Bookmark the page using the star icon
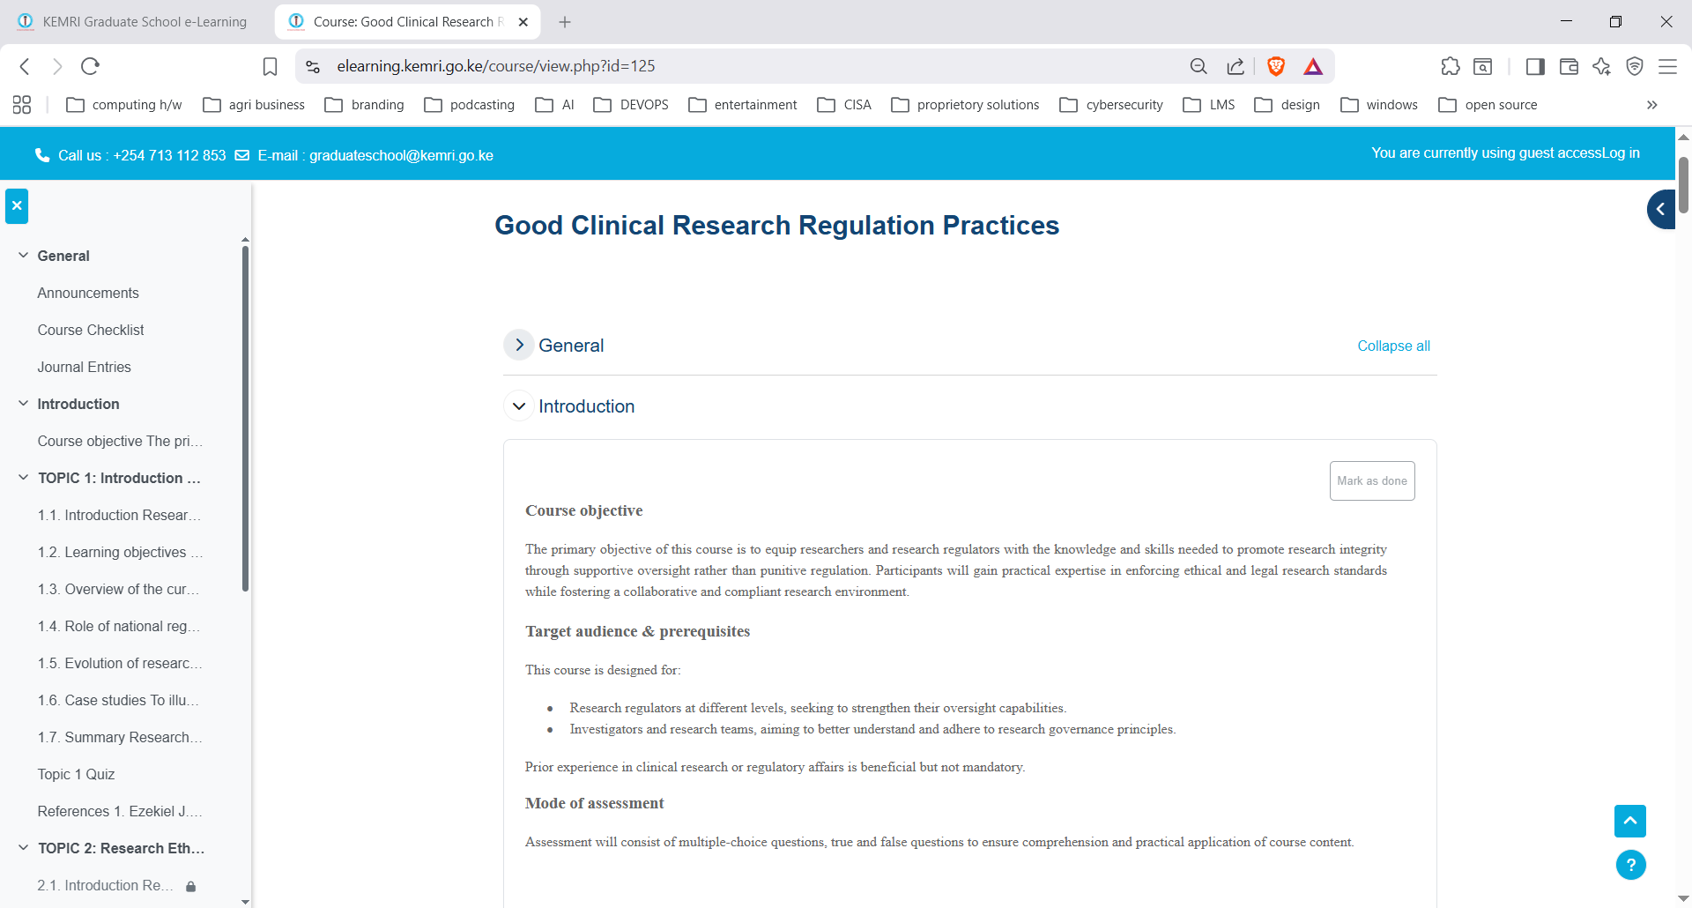Viewport: 1692px width, 908px height. coord(269,66)
